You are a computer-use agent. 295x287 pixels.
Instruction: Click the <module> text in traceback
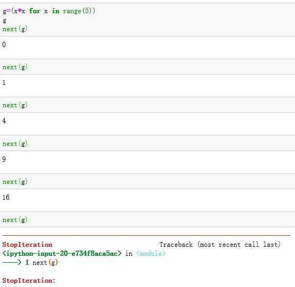click(151, 254)
